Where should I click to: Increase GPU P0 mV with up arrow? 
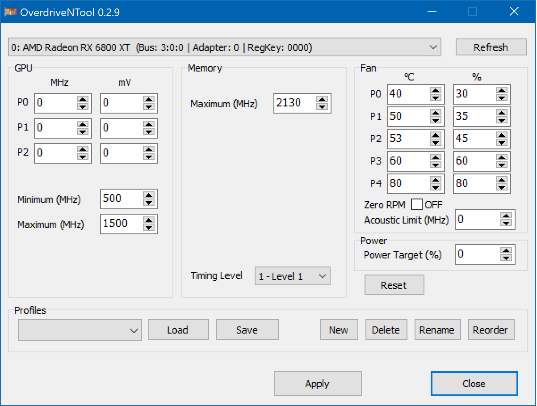click(x=149, y=99)
